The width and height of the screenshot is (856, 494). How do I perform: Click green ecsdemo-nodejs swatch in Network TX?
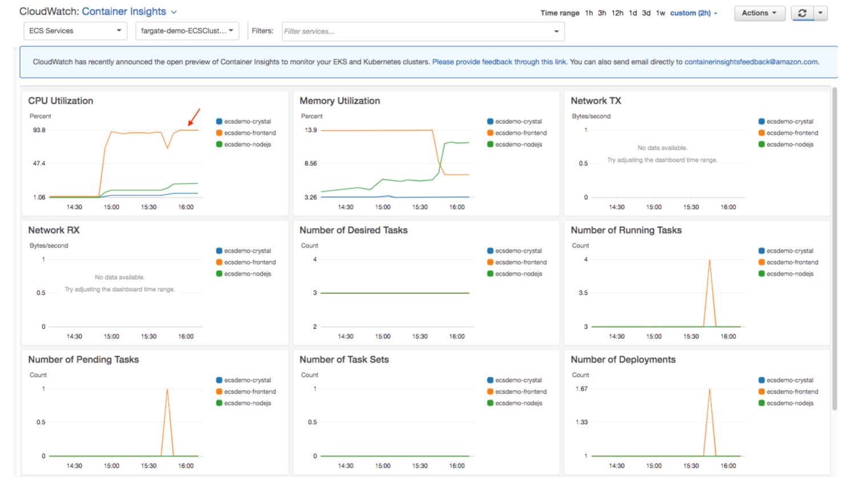(x=761, y=144)
